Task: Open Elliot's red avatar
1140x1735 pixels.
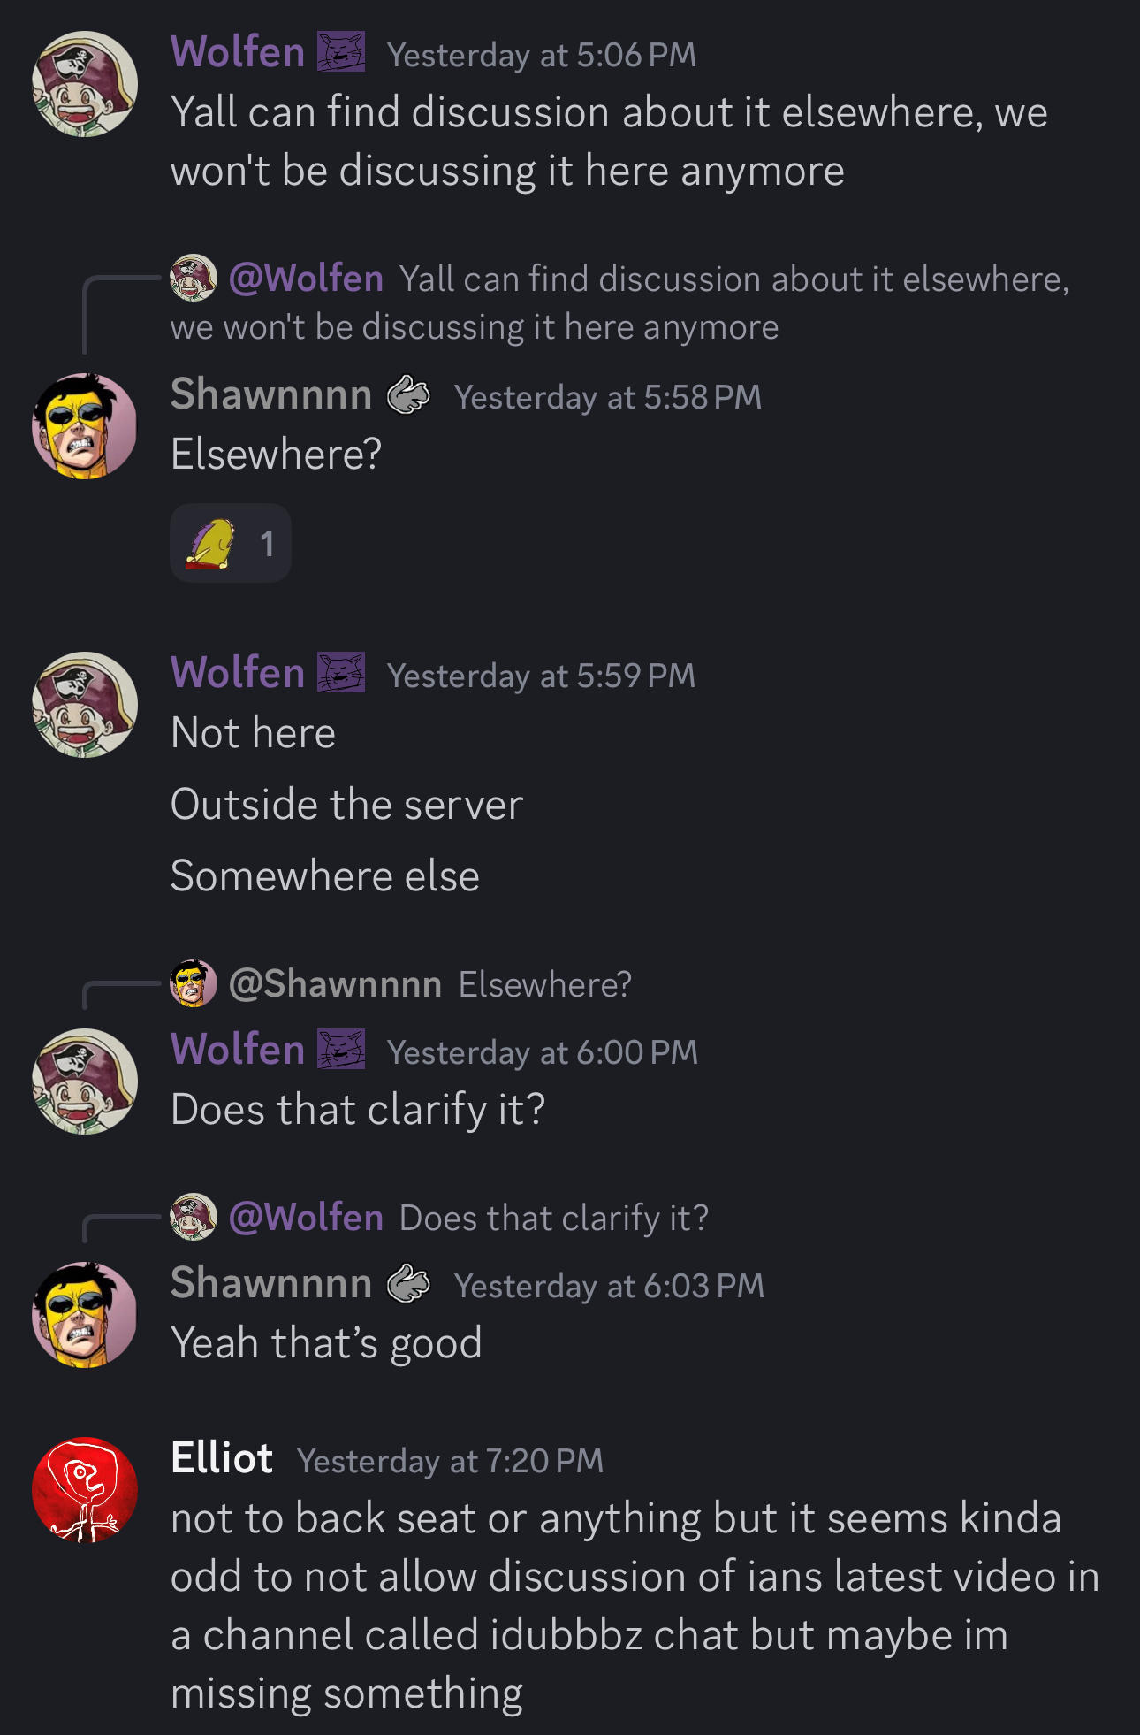Action: (x=85, y=1490)
